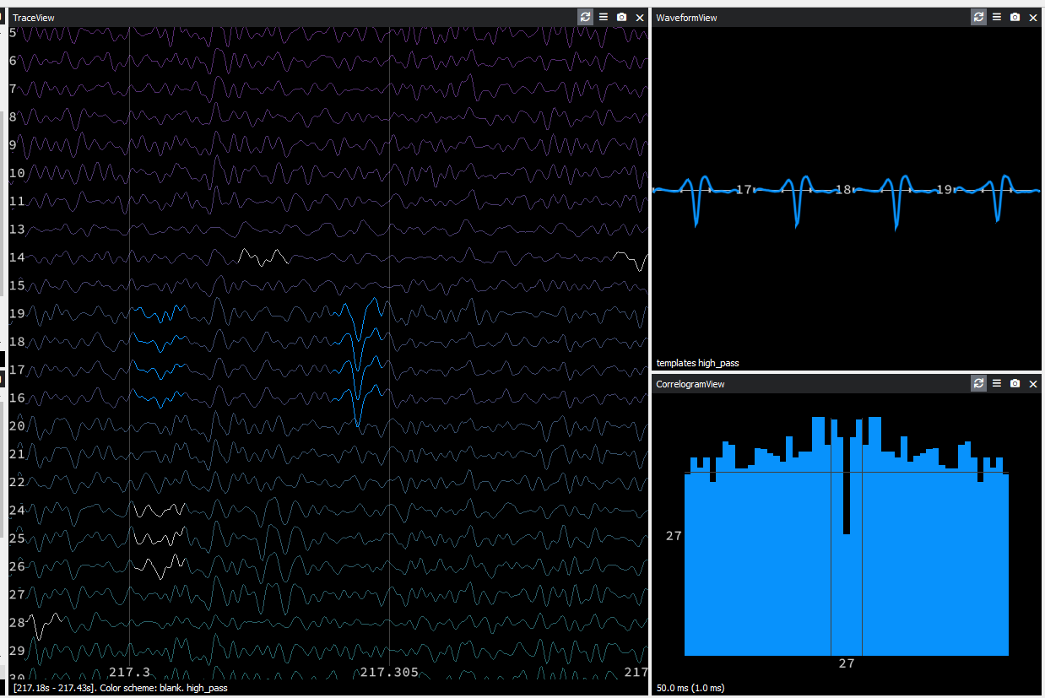Click channel label 7 in TraceView

[13, 89]
